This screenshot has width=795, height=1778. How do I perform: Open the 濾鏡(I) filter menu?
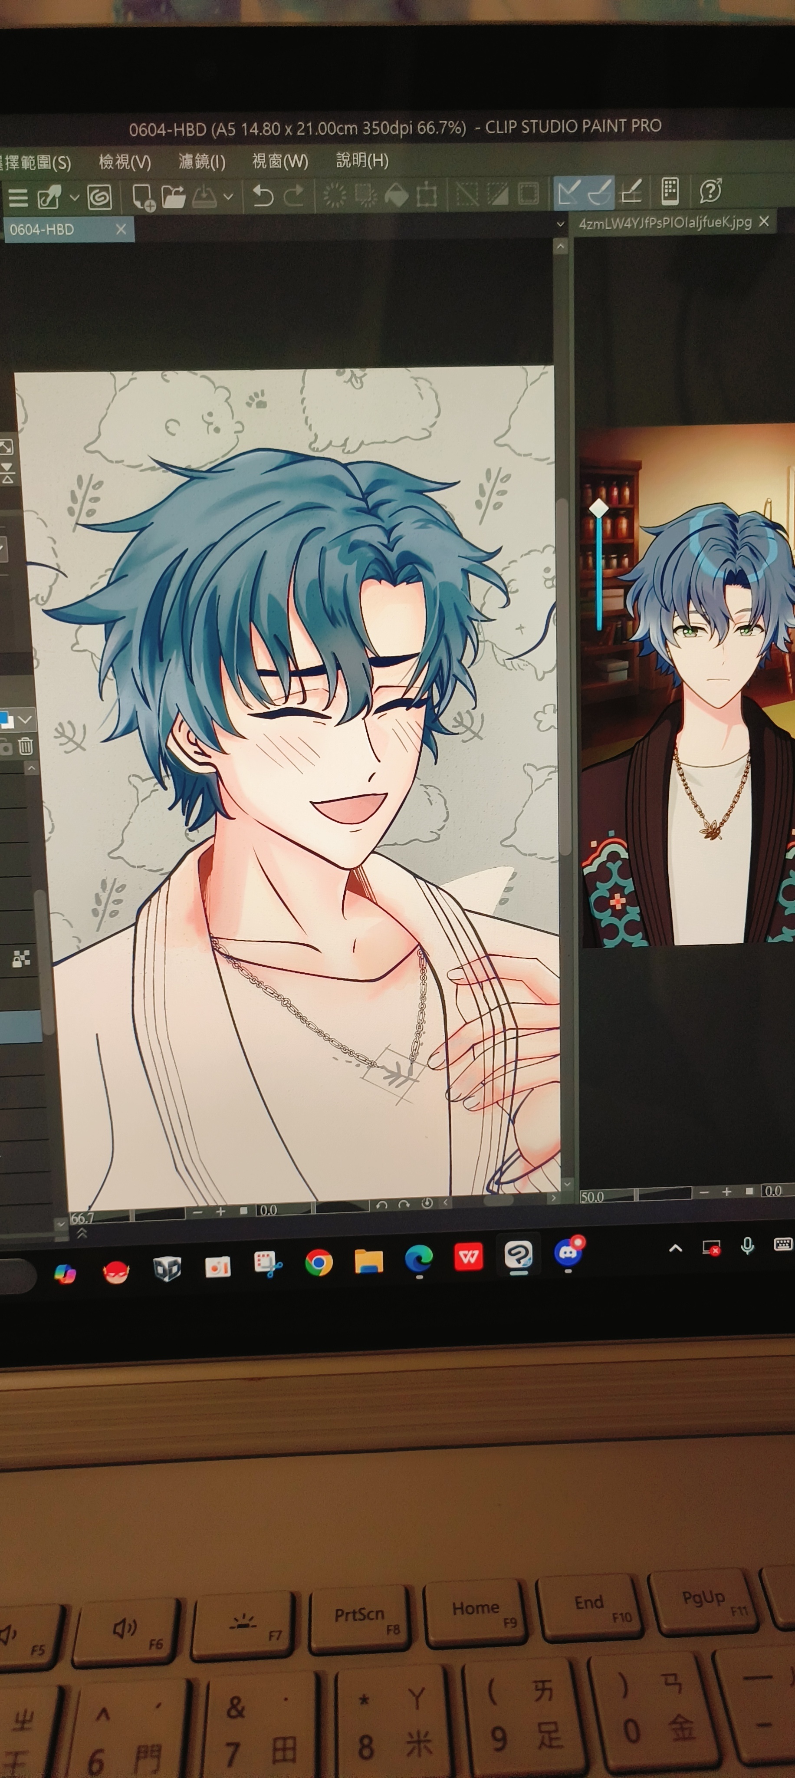tap(201, 161)
